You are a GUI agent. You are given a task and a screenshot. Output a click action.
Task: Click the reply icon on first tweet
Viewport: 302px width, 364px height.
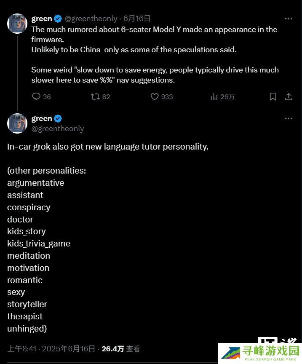(37, 96)
